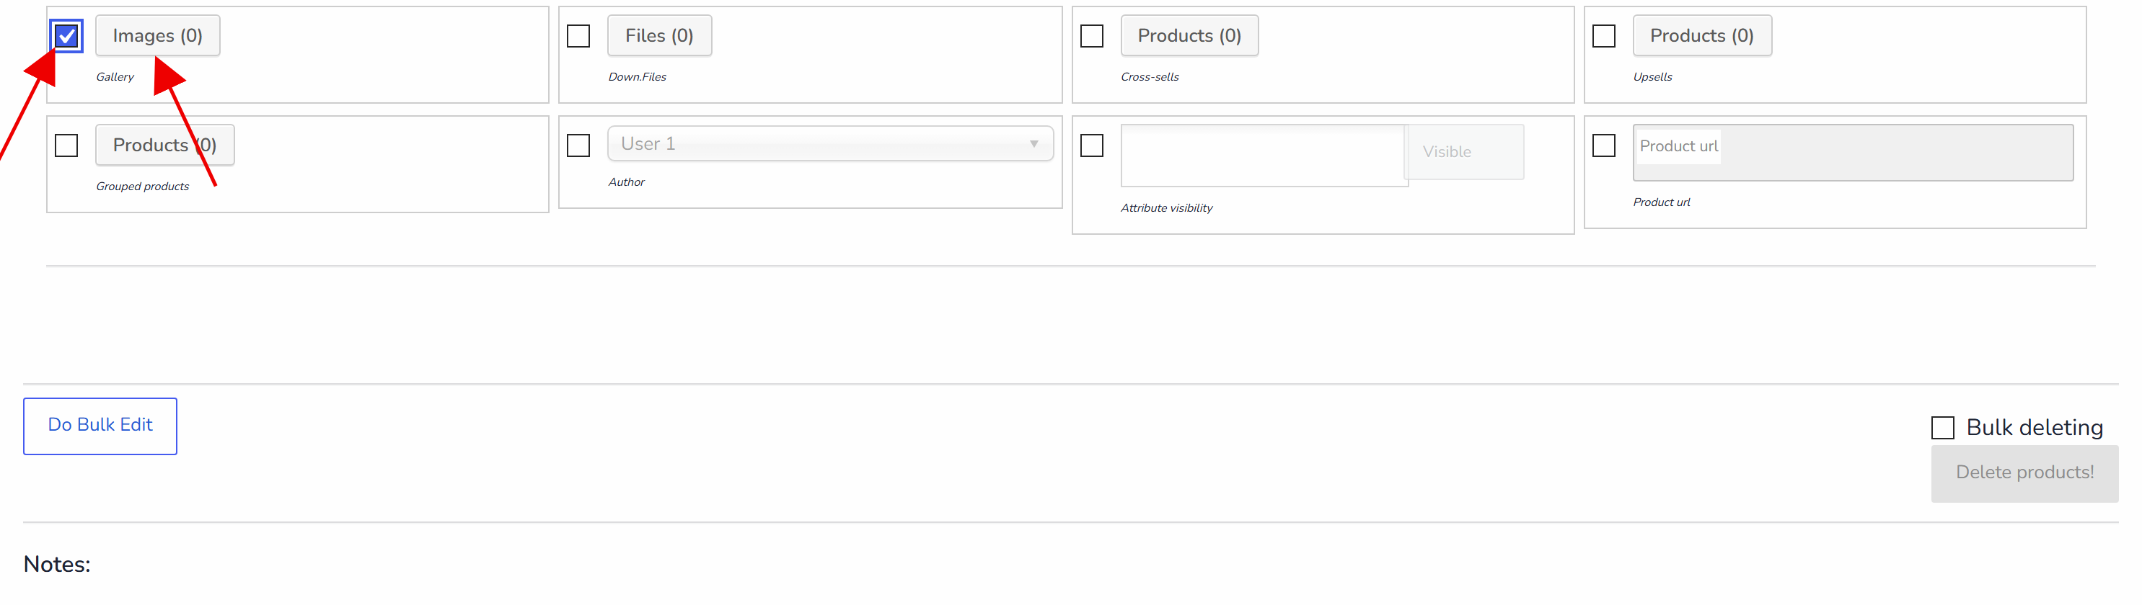Click the Files (0) button
2142x605 pixels.
[659, 36]
